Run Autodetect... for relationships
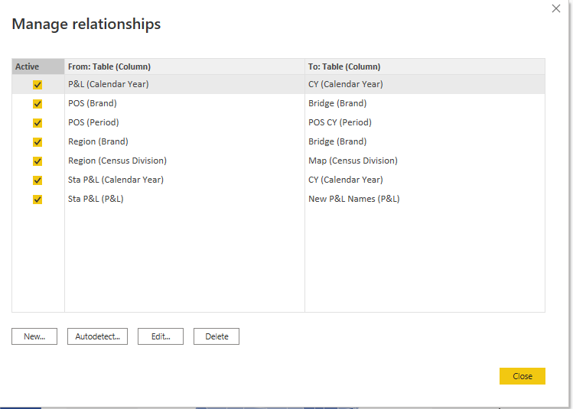This screenshot has height=409, width=573. 98,336
